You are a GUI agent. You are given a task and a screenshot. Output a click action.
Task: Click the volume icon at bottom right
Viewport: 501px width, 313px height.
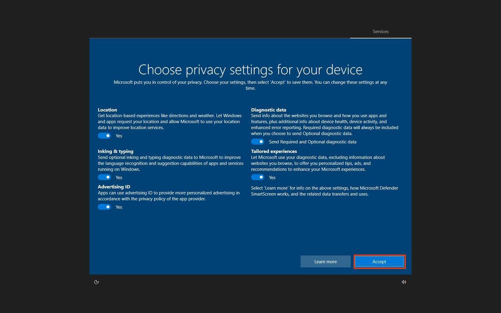point(403,282)
